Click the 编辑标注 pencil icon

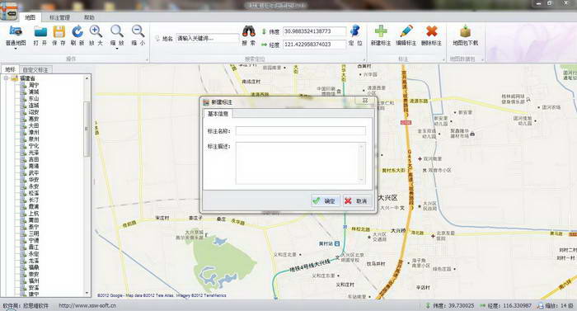pyautogui.click(x=406, y=31)
